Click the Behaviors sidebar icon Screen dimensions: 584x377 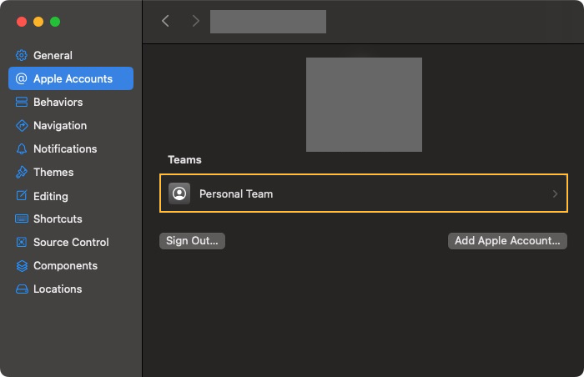click(x=22, y=102)
